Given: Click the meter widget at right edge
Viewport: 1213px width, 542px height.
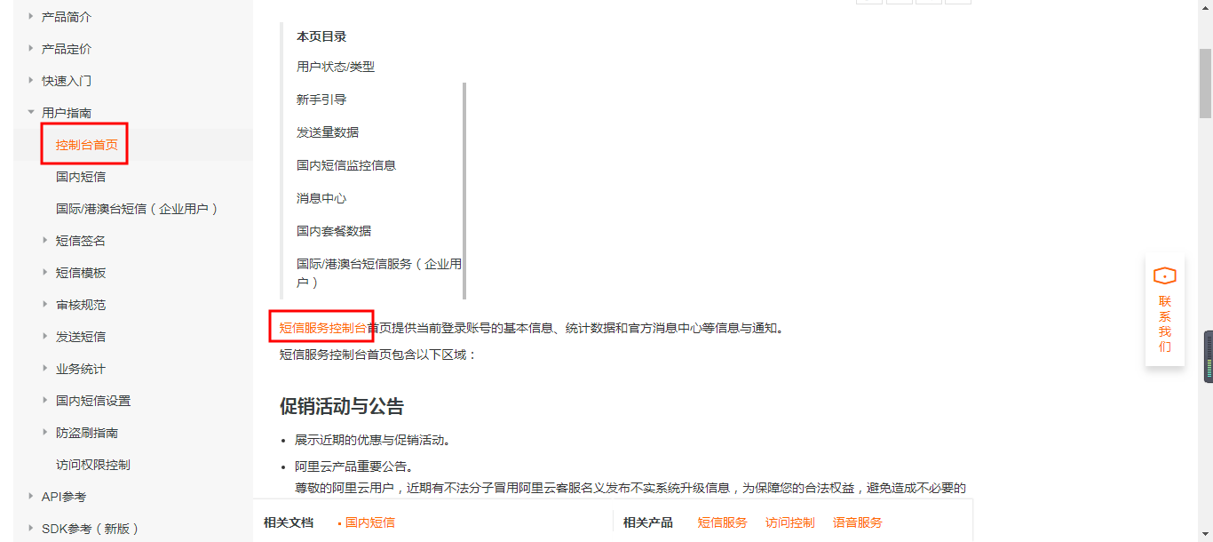Looking at the screenshot, I should click(1209, 356).
